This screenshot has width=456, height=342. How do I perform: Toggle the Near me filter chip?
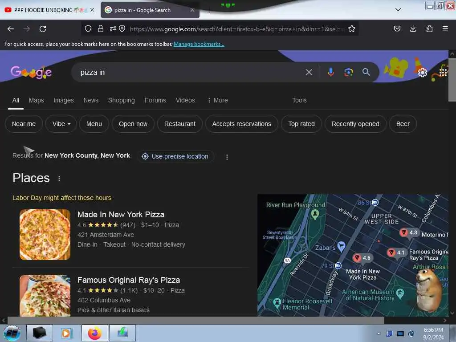coord(24,124)
